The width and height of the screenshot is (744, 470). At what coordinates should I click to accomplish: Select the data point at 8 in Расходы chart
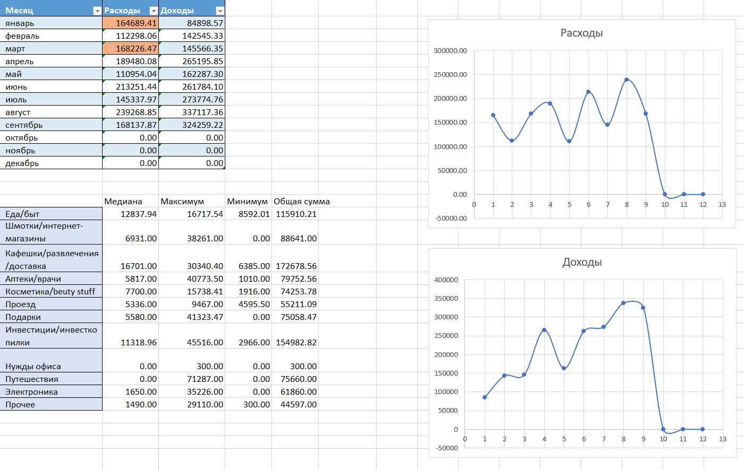tap(627, 80)
